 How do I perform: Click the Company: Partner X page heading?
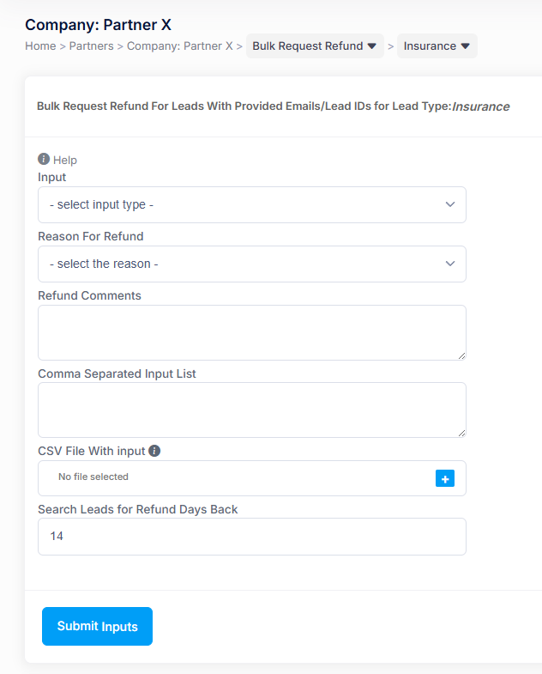(x=98, y=25)
